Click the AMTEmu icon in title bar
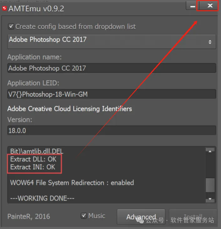 (4, 8)
